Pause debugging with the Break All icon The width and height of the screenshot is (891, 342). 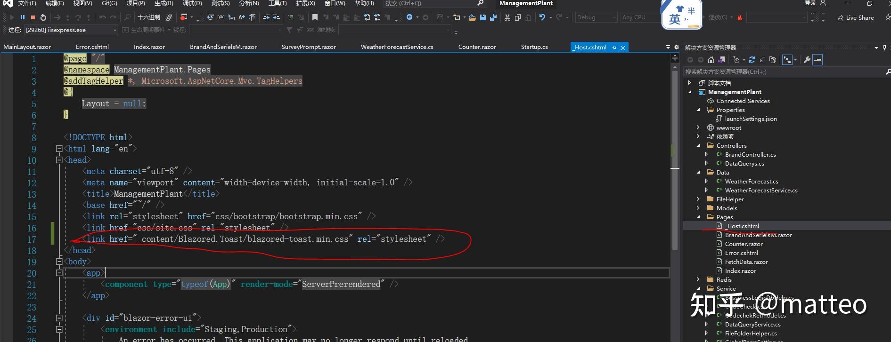23,17
